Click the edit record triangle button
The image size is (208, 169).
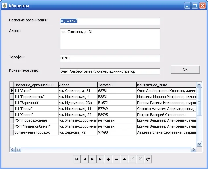[124, 159]
